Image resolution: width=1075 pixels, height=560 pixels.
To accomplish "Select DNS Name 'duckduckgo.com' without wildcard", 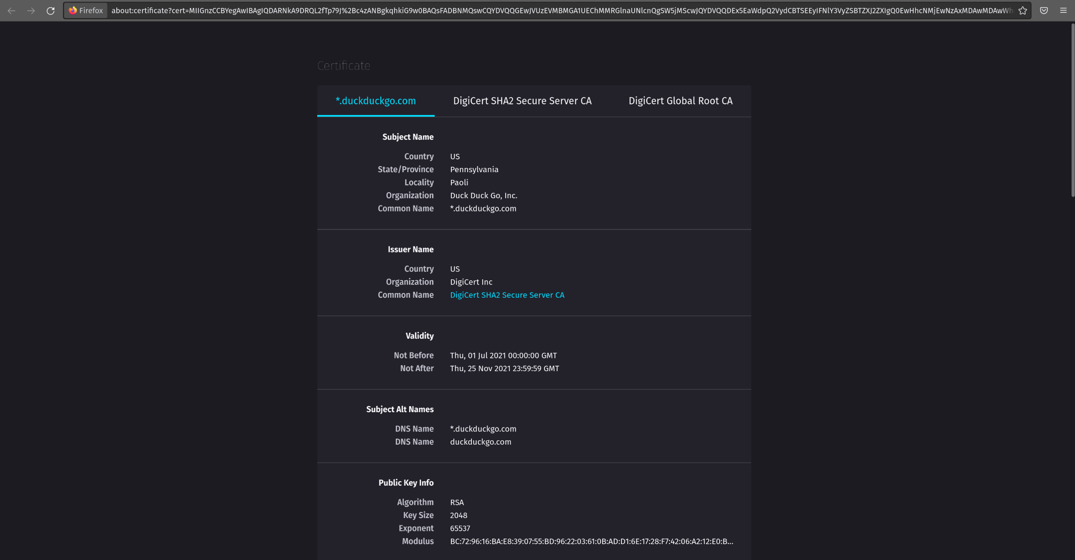I will point(480,442).
